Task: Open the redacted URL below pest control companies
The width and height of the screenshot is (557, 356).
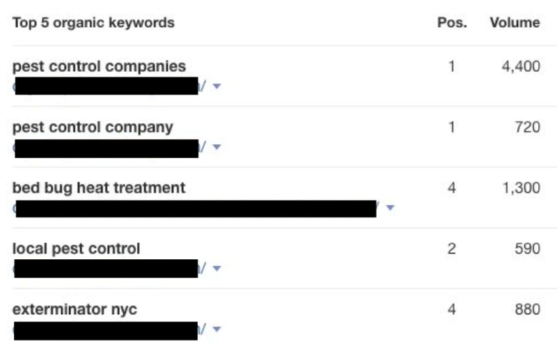Action: [x=107, y=86]
